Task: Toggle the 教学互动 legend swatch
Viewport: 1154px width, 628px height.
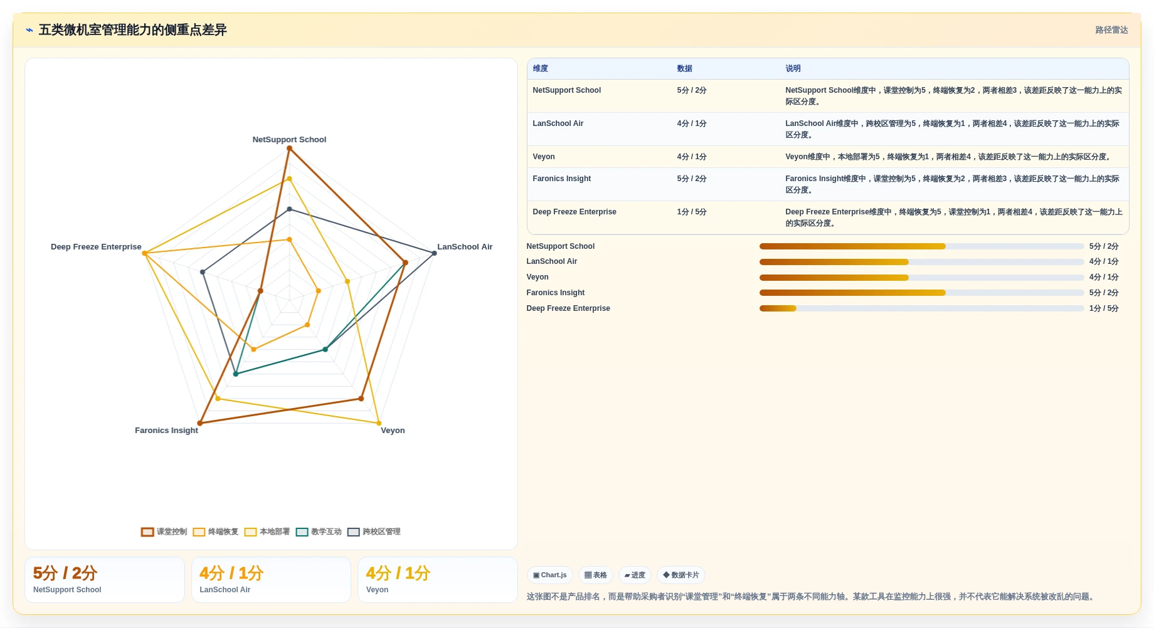Action: tap(302, 532)
